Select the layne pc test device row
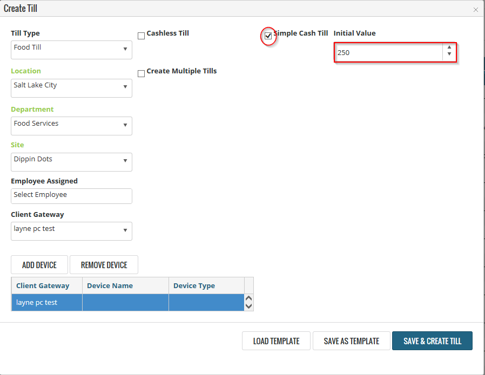 click(x=127, y=303)
